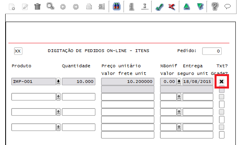Cancel with the red X icon
This screenshot has height=145, width=241.
172,7
